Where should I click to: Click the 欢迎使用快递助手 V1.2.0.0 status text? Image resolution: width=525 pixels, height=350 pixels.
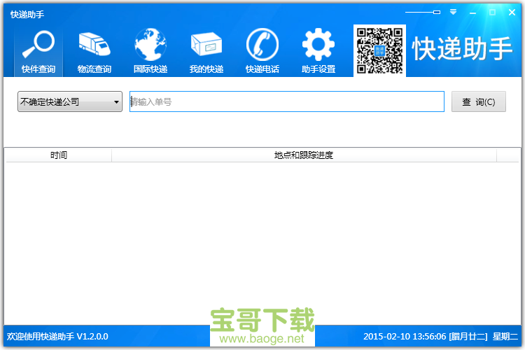tap(57, 336)
